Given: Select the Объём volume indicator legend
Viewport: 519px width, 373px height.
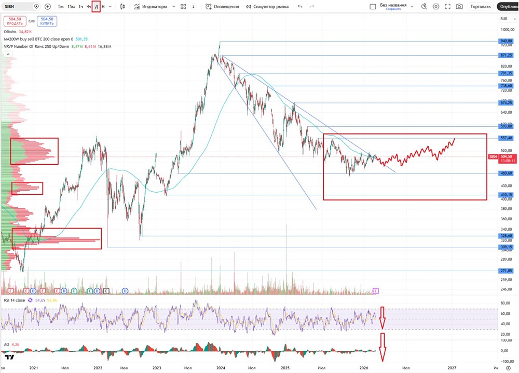Looking at the screenshot, I should (x=10, y=32).
